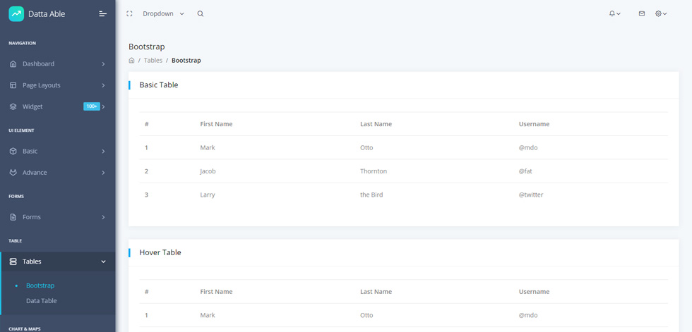Open notifications bell icon

pos(612,13)
